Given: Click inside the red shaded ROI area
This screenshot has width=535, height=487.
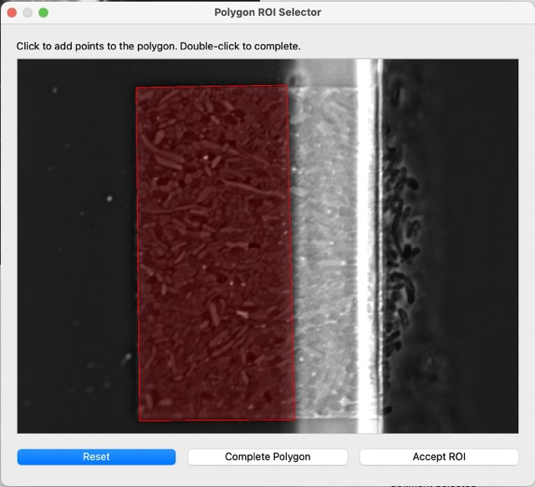Looking at the screenshot, I should tap(213, 251).
